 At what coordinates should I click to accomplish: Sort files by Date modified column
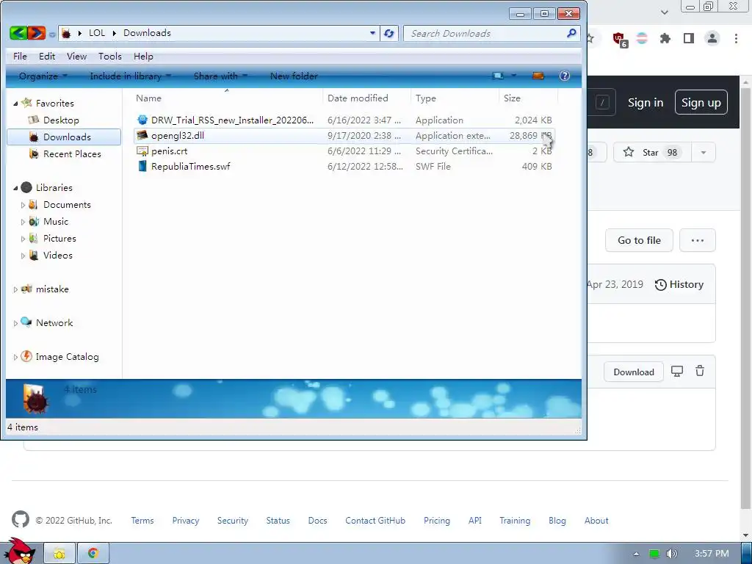(x=358, y=98)
